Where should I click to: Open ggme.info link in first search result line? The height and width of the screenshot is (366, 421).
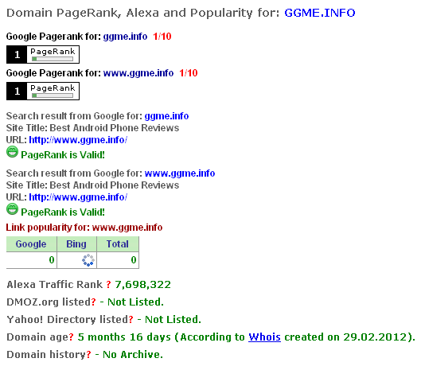[x=166, y=116]
